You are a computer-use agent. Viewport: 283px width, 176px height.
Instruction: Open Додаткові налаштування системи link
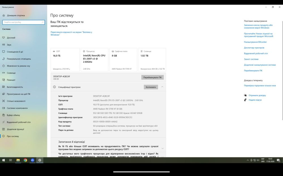pos(260,65)
